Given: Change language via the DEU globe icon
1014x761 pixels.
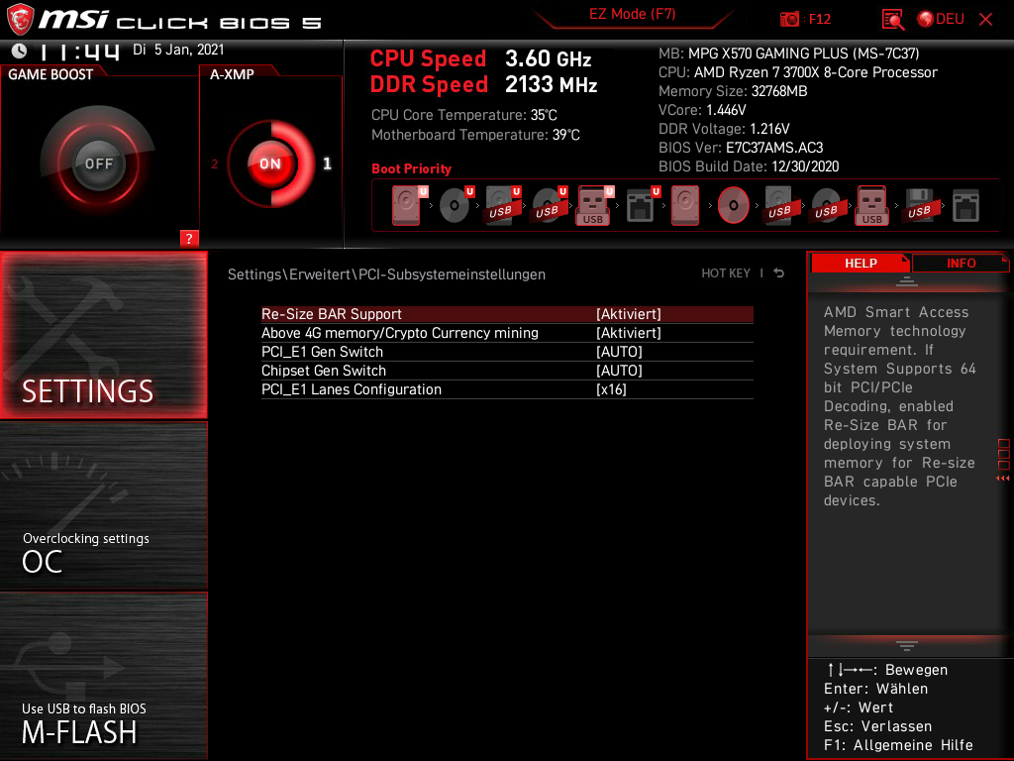Looking at the screenshot, I should 941,20.
